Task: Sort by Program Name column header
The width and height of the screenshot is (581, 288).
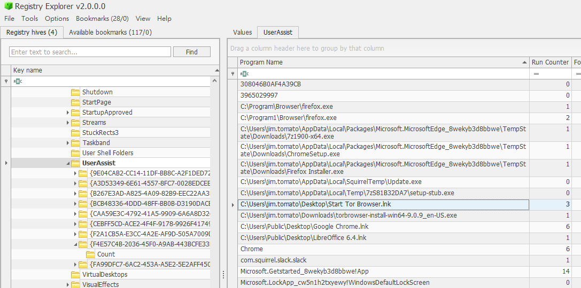Action: coord(384,62)
